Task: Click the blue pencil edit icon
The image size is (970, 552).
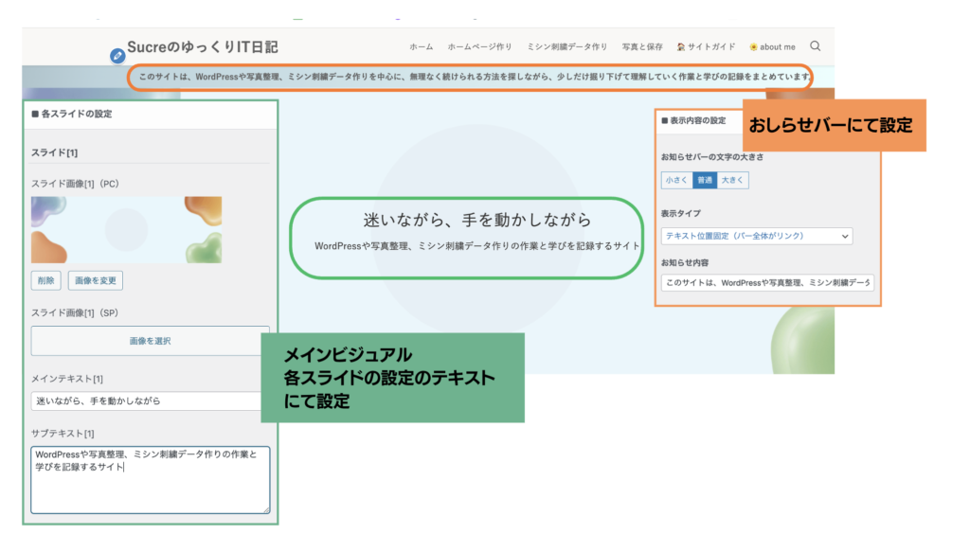Action: [x=117, y=55]
